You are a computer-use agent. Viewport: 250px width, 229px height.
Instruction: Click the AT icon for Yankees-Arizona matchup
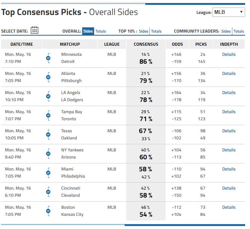pyautogui.click(x=48, y=154)
